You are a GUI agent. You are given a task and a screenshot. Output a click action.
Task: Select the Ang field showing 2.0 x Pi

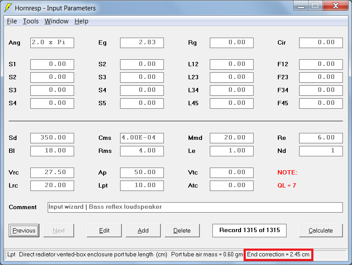pos(52,43)
